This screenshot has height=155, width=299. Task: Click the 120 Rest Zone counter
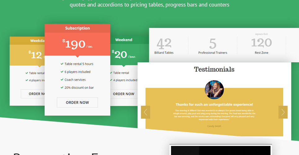pyautogui.click(x=262, y=44)
